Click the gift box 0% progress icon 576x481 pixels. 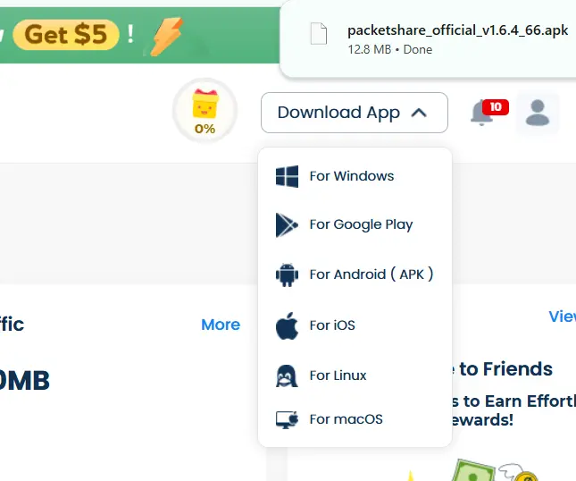point(205,110)
